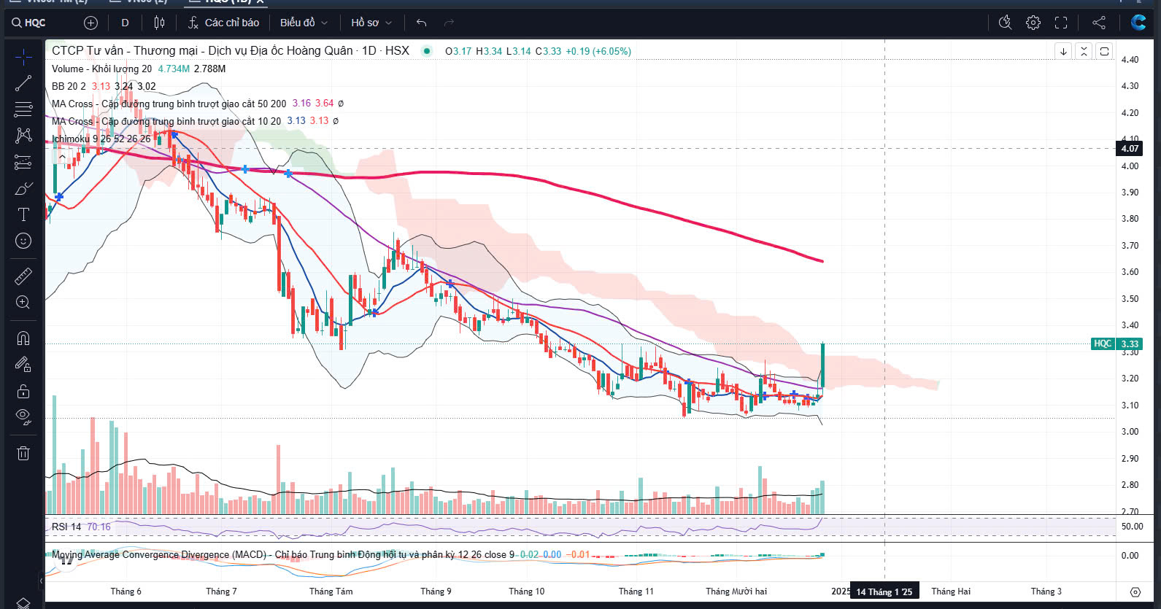Collapse the indicator legend chevron

pos(62,156)
